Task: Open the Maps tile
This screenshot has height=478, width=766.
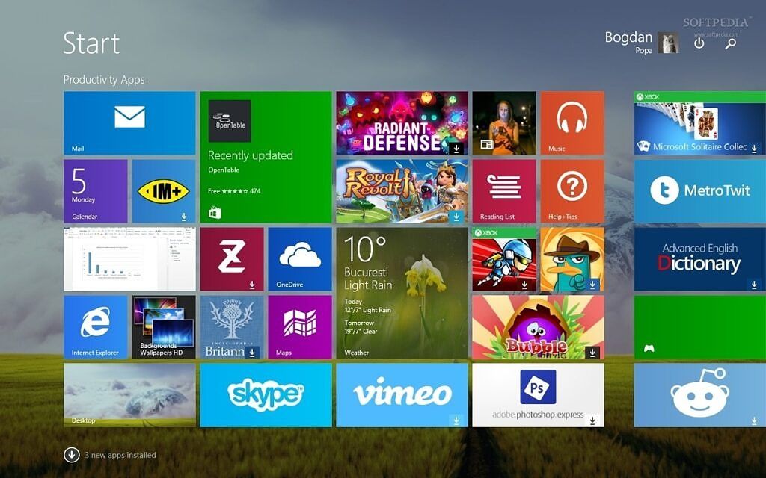Action: [x=298, y=325]
